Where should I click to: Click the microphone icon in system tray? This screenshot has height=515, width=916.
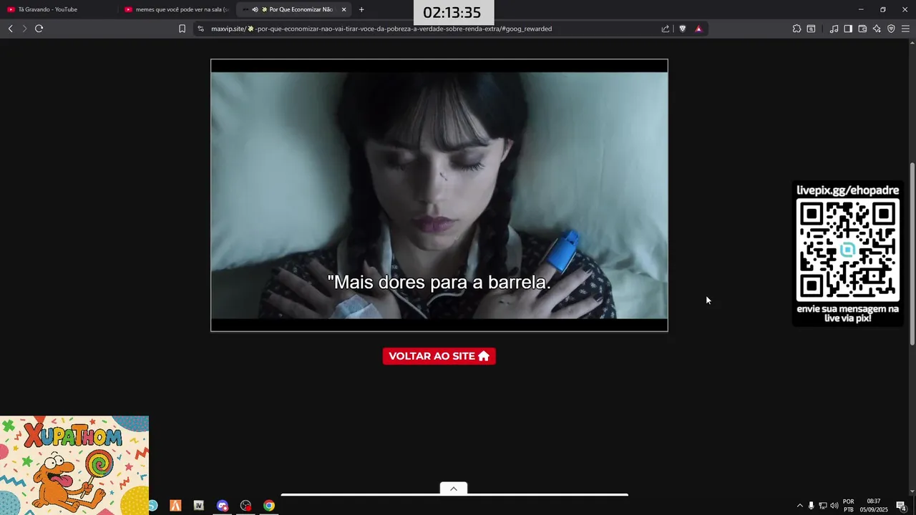pos(811,506)
